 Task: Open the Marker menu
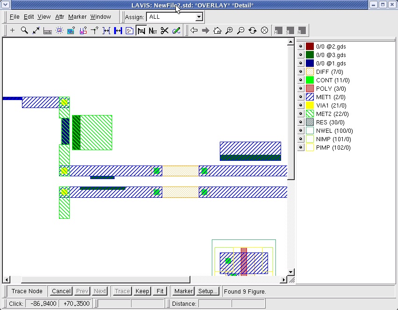tap(78, 17)
